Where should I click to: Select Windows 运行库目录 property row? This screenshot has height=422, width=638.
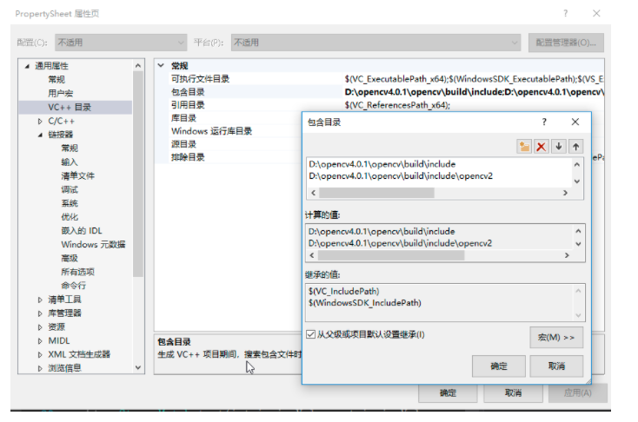[x=236, y=131]
